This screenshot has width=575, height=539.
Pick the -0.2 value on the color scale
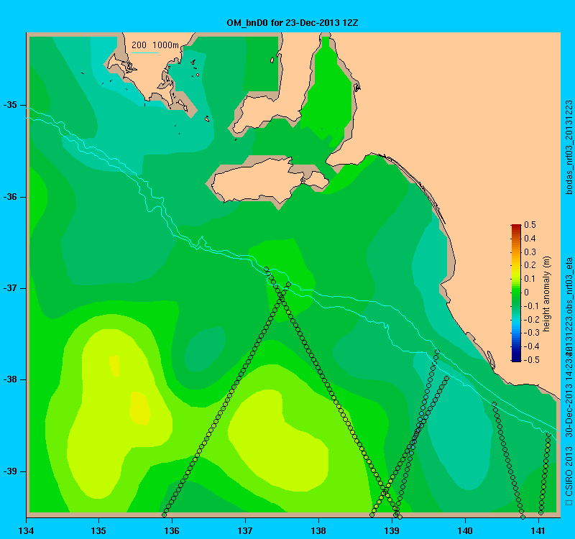(530, 319)
